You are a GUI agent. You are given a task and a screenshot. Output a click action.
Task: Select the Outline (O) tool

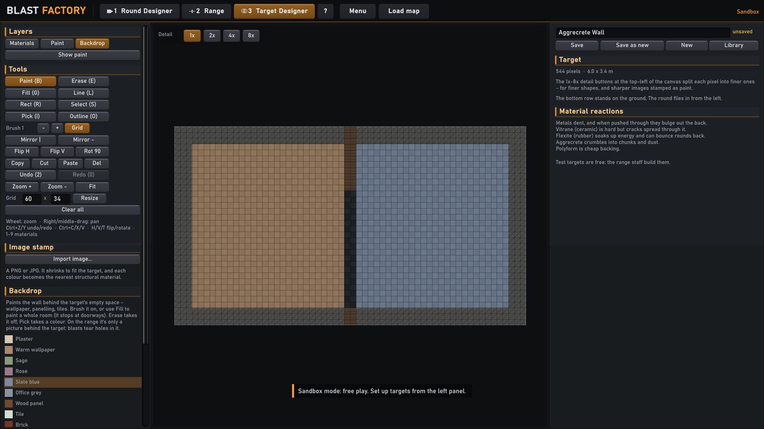83,116
